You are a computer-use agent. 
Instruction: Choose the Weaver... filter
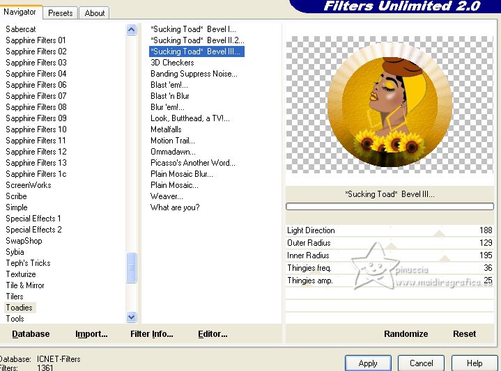coord(167,197)
